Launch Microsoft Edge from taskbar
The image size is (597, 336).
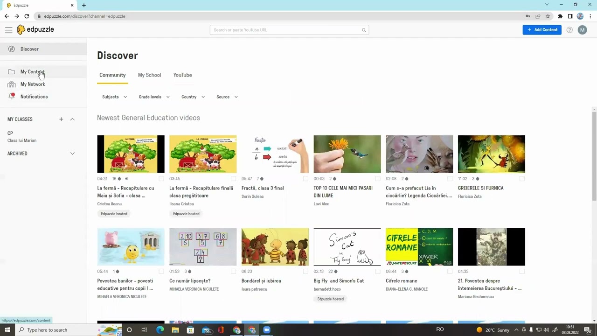(160, 330)
